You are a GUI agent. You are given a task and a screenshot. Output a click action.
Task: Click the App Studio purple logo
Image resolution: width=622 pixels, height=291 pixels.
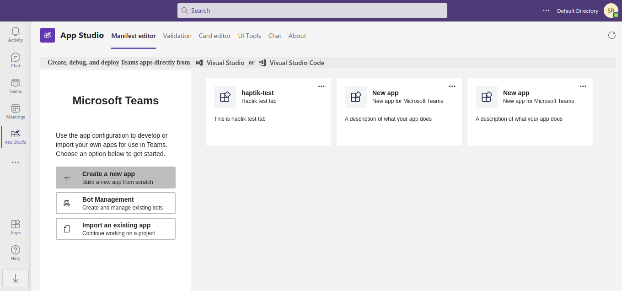pyautogui.click(x=48, y=35)
